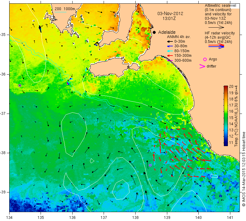Screen dimensions: 246x221
Task: Click the HF radar red-blue scale arrows
Action: [216, 46]
